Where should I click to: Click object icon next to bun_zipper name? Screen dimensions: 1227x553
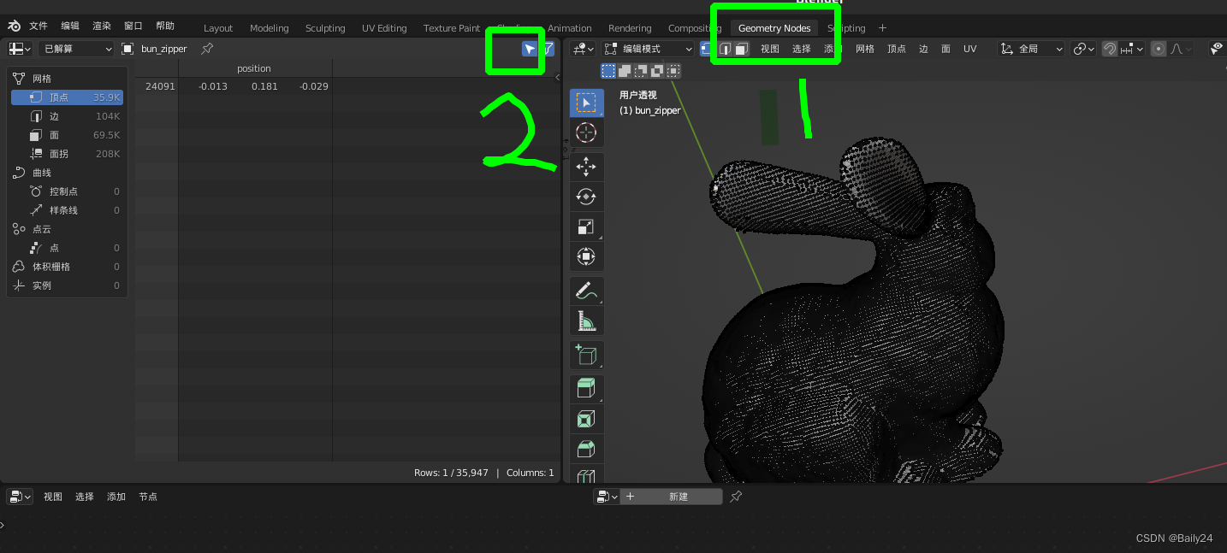(127, 49)
